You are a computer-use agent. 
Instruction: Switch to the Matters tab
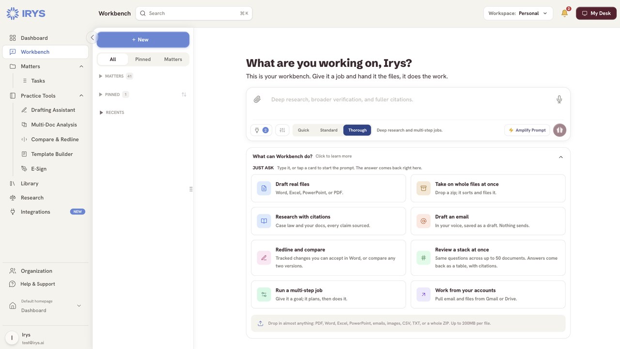coord(173,60)
